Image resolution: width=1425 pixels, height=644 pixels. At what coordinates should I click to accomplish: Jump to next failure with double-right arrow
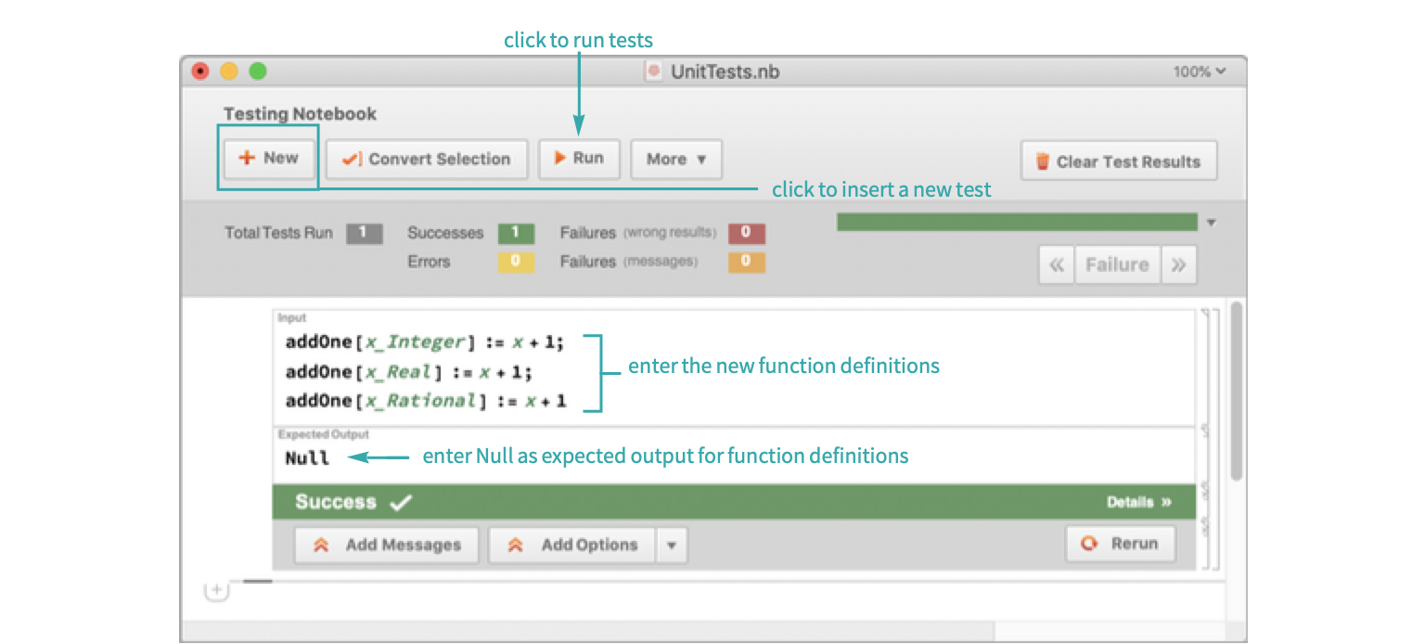point(1178,265)
